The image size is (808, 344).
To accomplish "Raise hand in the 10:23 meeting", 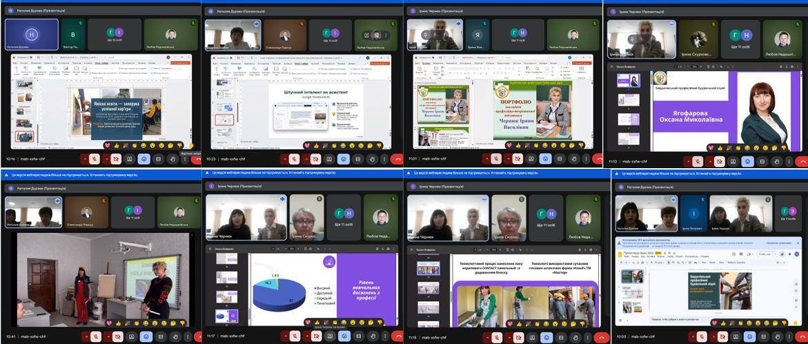I will (x=372, y=159).
